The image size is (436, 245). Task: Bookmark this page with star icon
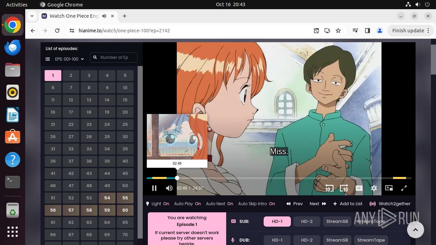click(338, 31)
